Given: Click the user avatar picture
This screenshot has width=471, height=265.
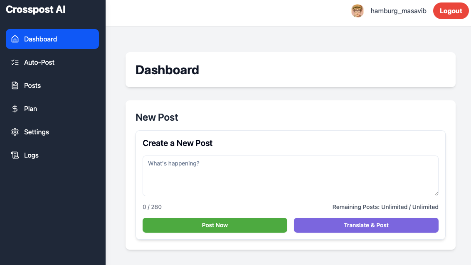Looking at the screenshot, I should (x=358, y=11).
